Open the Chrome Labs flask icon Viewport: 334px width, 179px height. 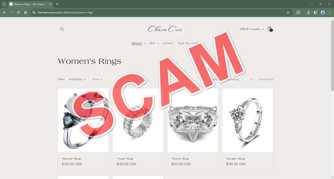[308, 12]
